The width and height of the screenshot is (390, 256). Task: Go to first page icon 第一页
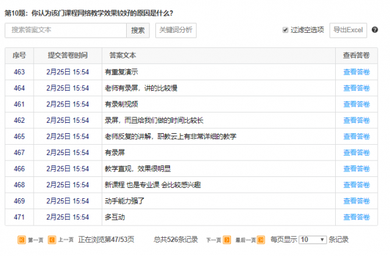tap(22, 240)
